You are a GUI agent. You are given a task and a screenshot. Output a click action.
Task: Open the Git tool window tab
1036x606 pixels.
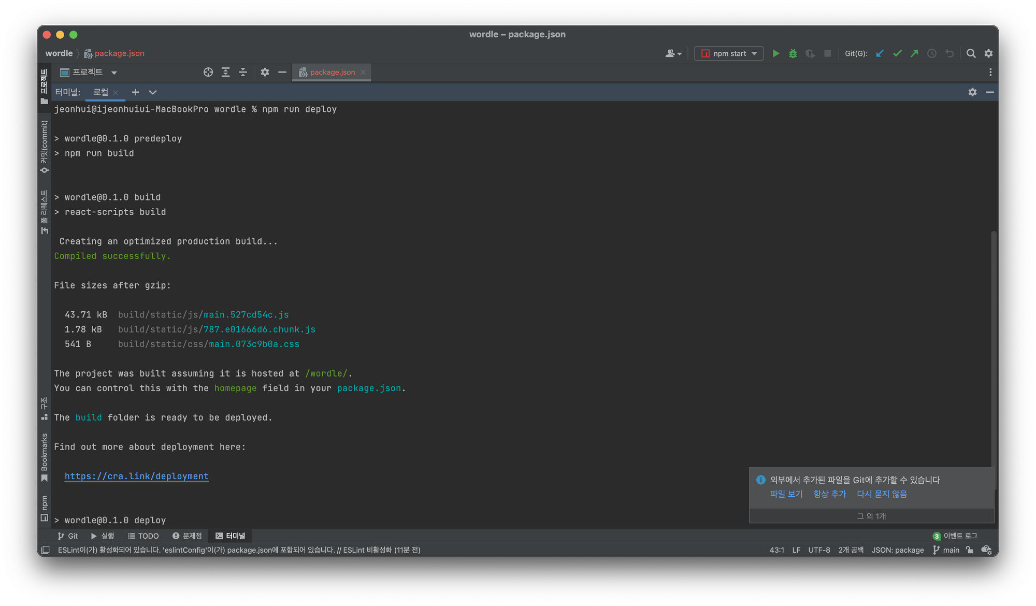(68, 536)
